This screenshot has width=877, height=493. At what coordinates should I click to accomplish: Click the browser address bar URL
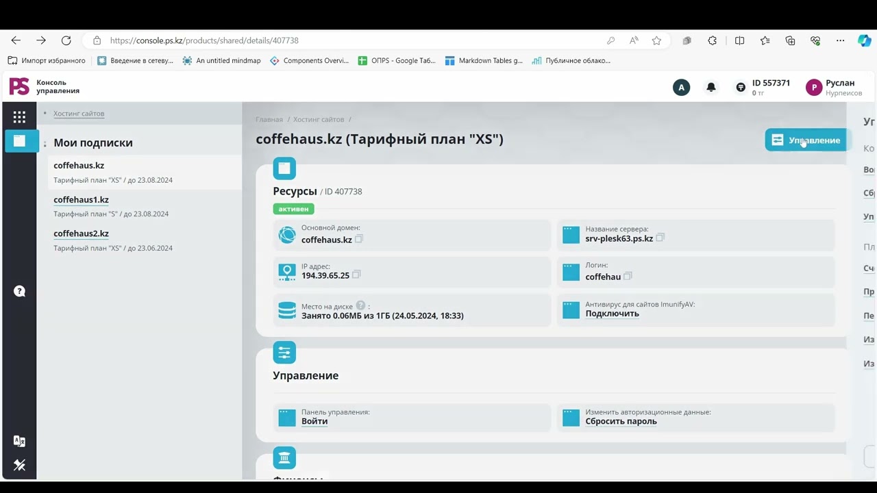pyautogui.click(x=204, y=40)
